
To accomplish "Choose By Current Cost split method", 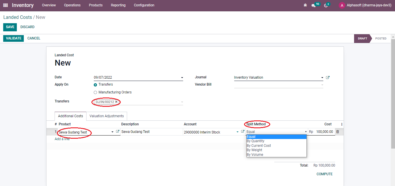I will pyautogui.click(x=276, y=146).
